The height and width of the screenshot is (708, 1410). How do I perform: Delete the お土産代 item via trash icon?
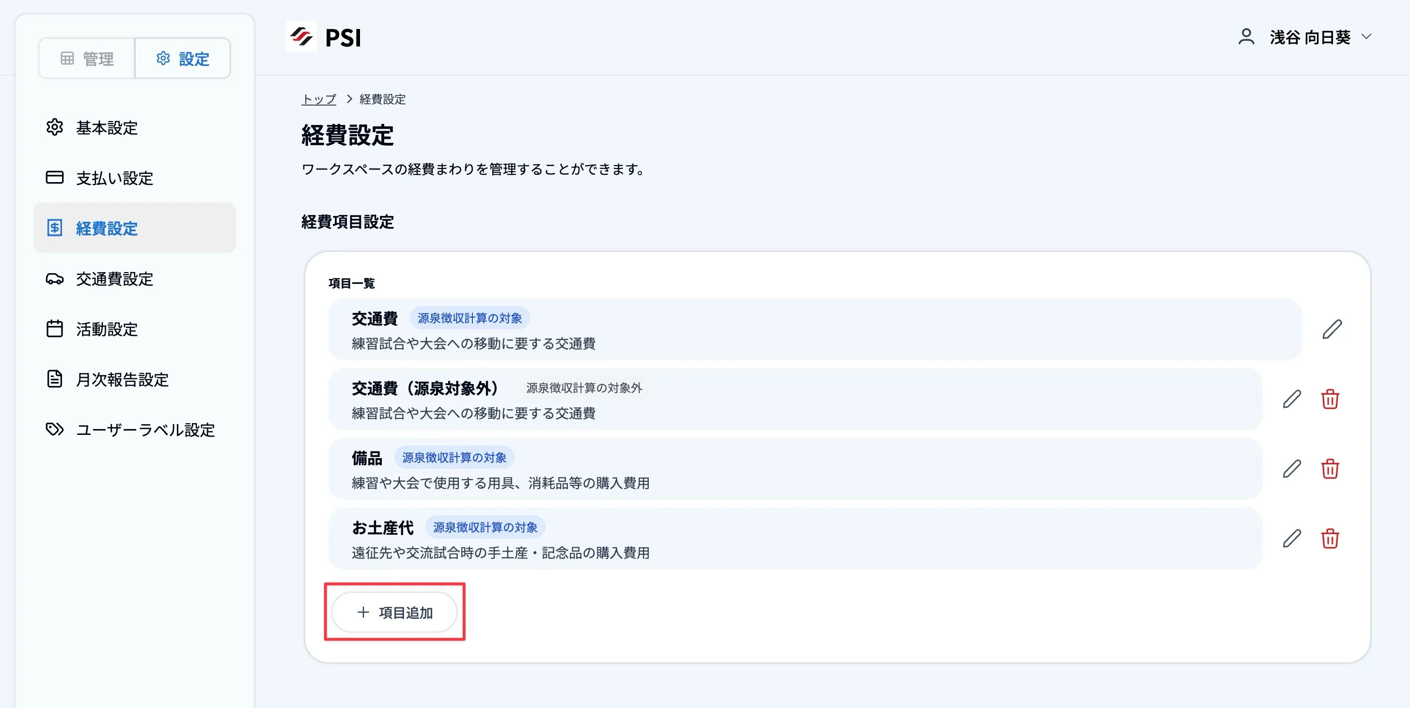(x=1330, y=539)
